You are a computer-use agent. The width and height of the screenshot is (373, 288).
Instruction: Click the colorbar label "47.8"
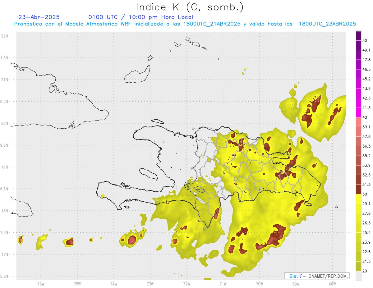366,60
